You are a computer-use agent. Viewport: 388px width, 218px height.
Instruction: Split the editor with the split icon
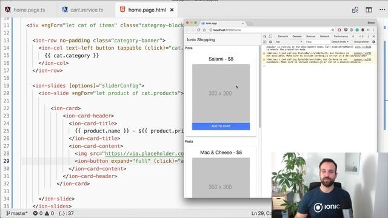coord(369,10)
